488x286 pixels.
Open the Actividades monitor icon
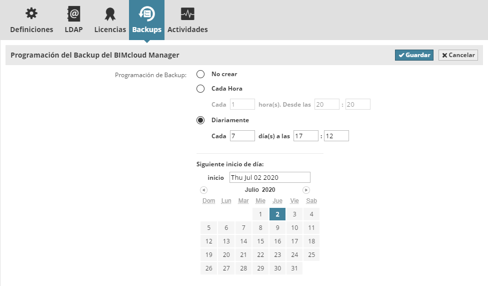coord(187,14)
